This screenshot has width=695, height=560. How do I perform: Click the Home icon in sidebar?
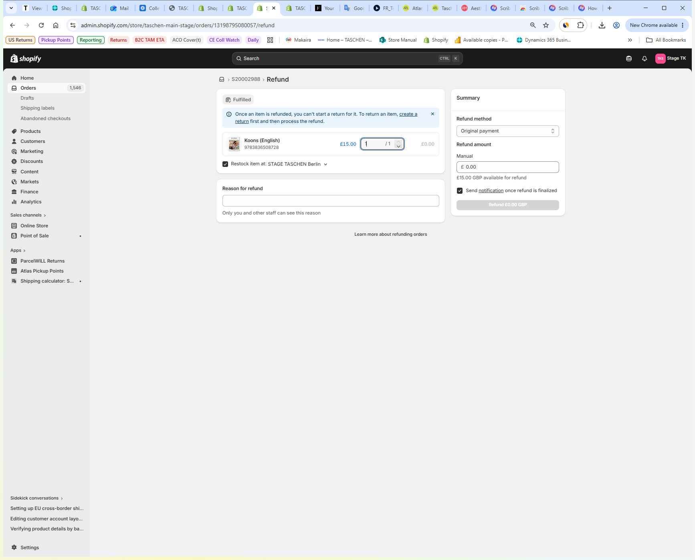tap(14, 78)
